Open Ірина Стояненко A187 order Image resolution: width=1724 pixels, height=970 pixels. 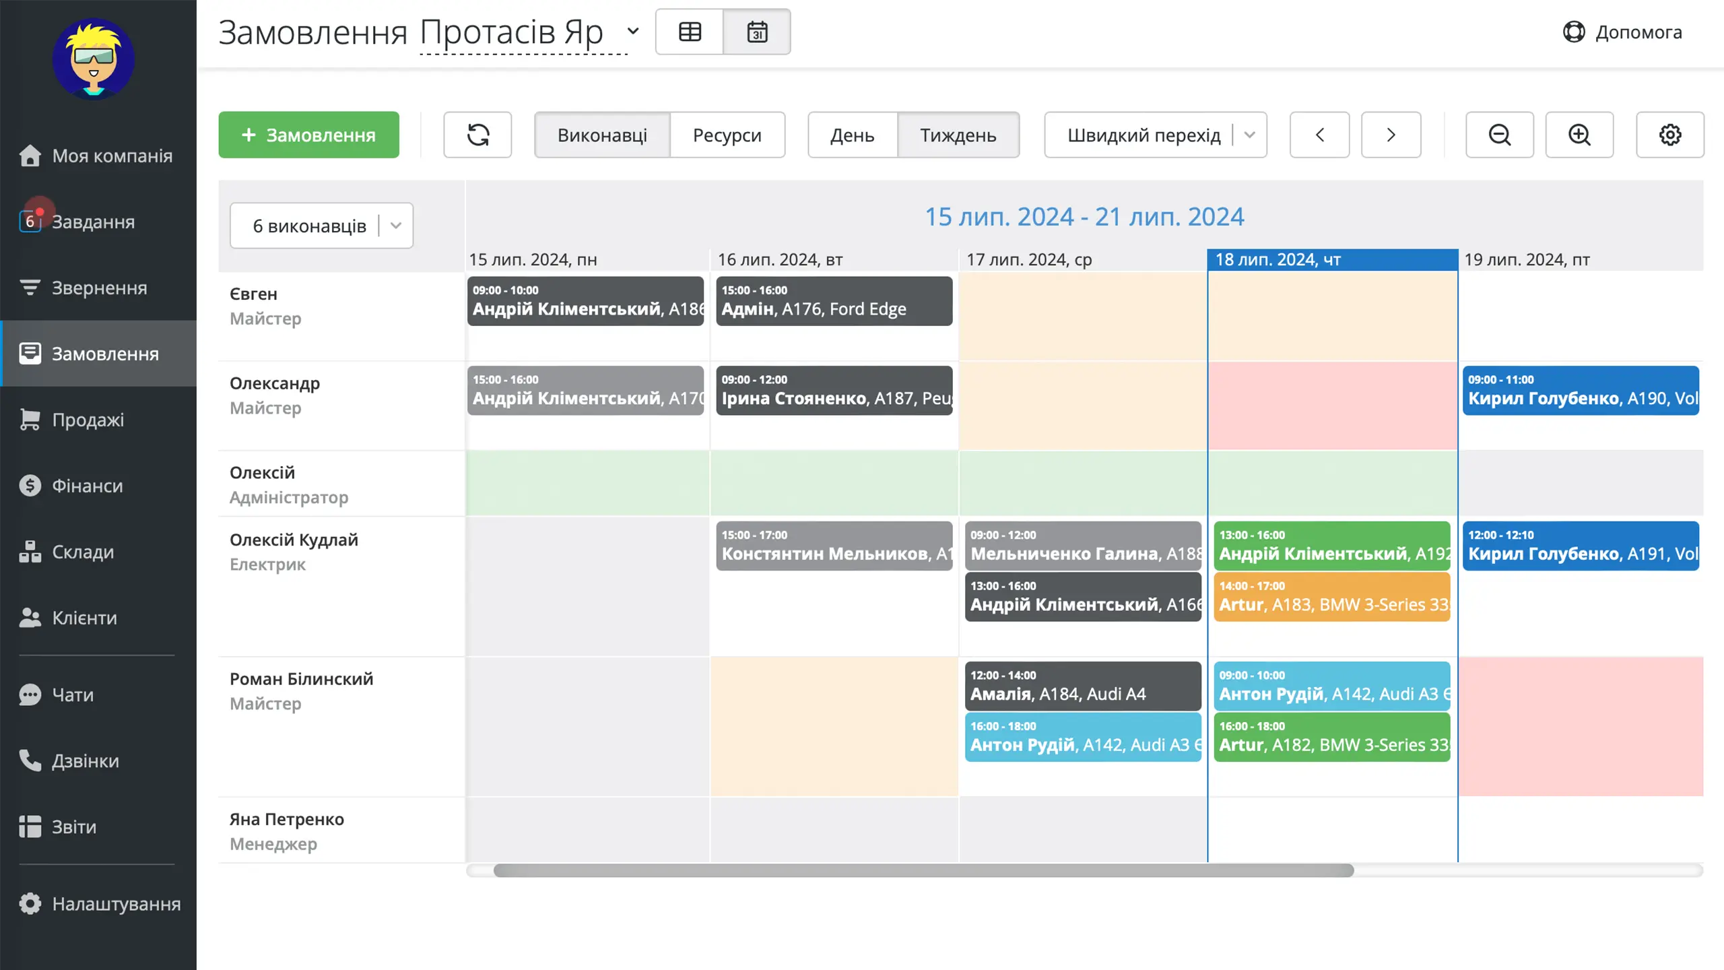tap(834, 390)
